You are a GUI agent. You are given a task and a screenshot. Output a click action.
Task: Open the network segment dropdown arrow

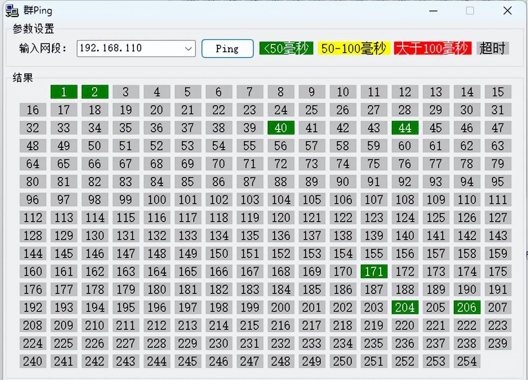tap(188, 49)
